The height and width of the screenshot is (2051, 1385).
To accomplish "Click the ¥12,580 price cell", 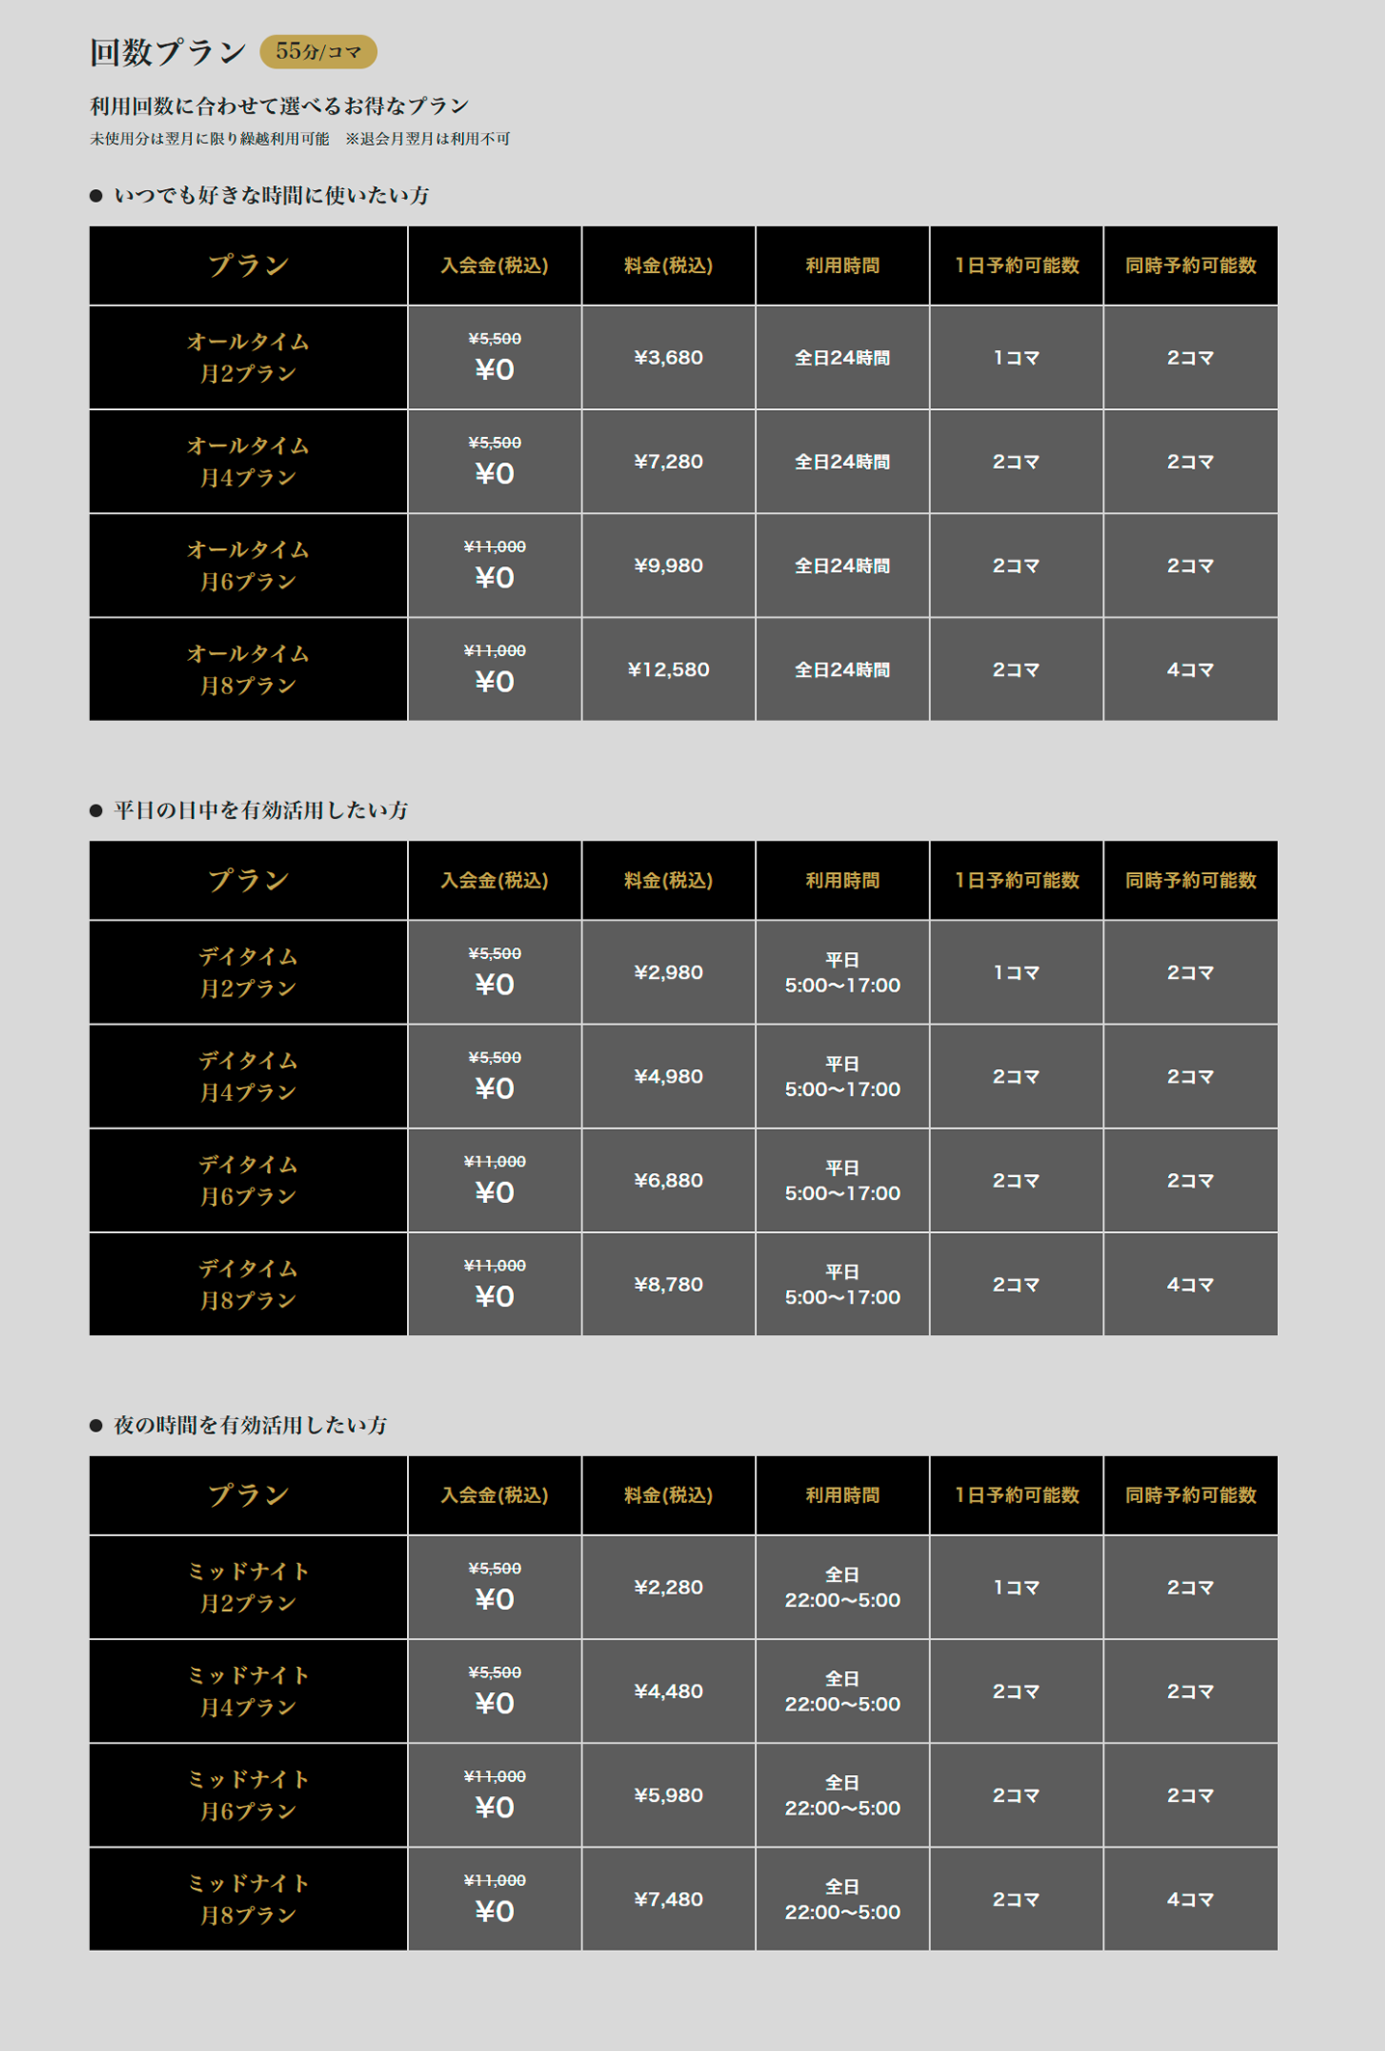I will click(x=668, y=670).
